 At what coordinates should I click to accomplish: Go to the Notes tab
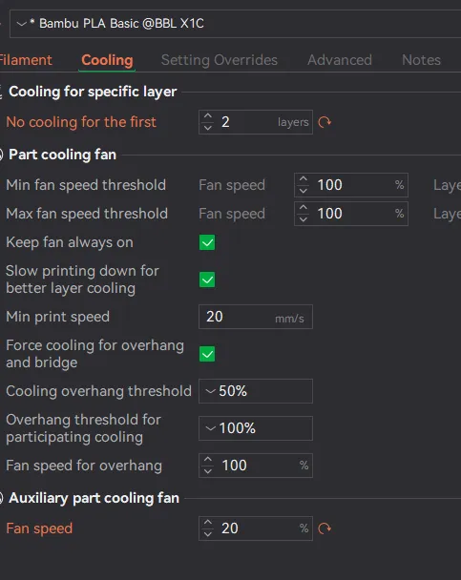(x=421, y=60)
